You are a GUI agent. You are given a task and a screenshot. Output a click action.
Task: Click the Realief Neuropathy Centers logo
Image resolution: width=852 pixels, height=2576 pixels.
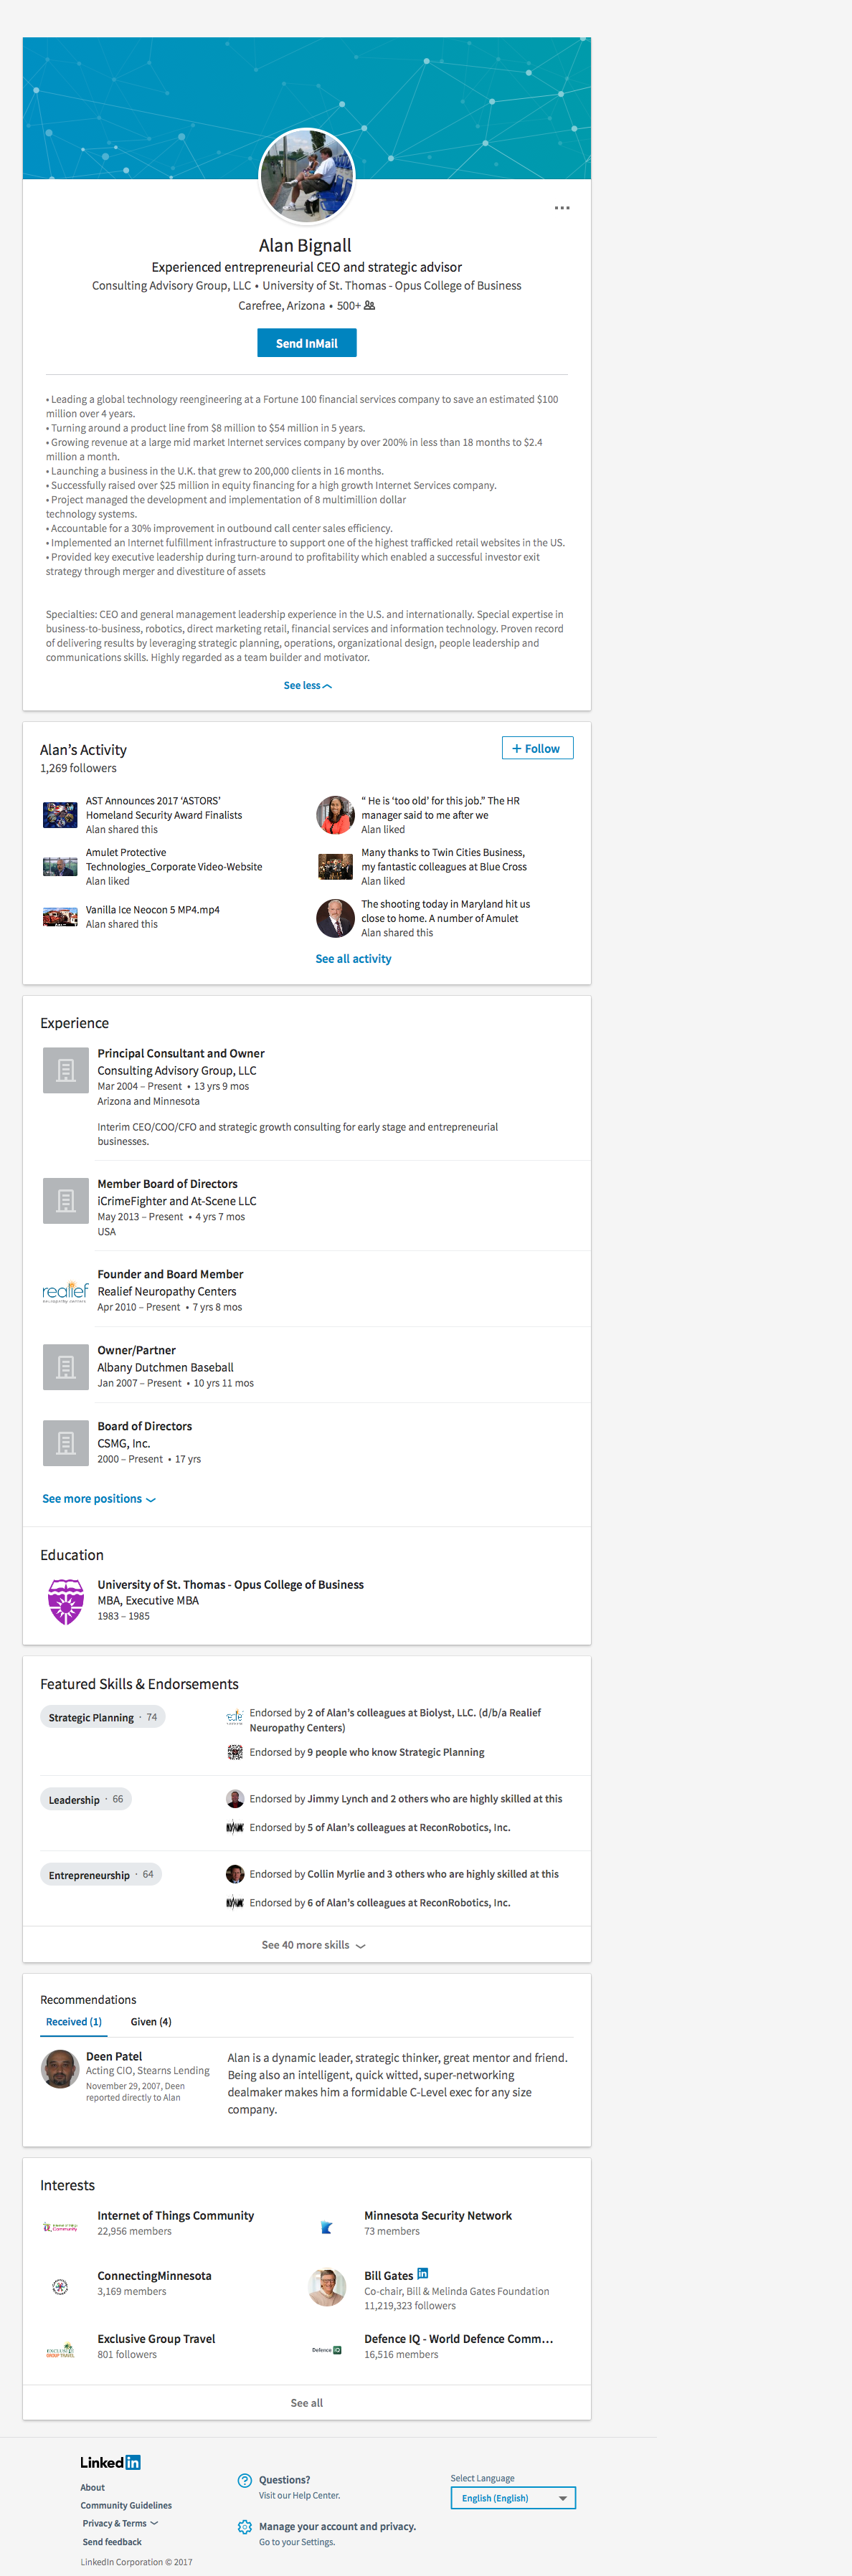pos(65,1291)
